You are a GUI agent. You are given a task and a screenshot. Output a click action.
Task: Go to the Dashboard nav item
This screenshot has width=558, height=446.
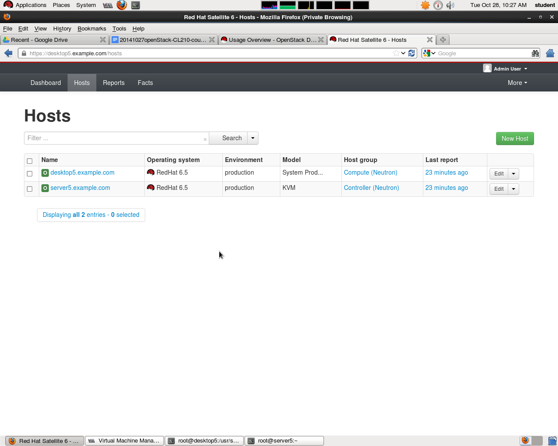point(46,83)
